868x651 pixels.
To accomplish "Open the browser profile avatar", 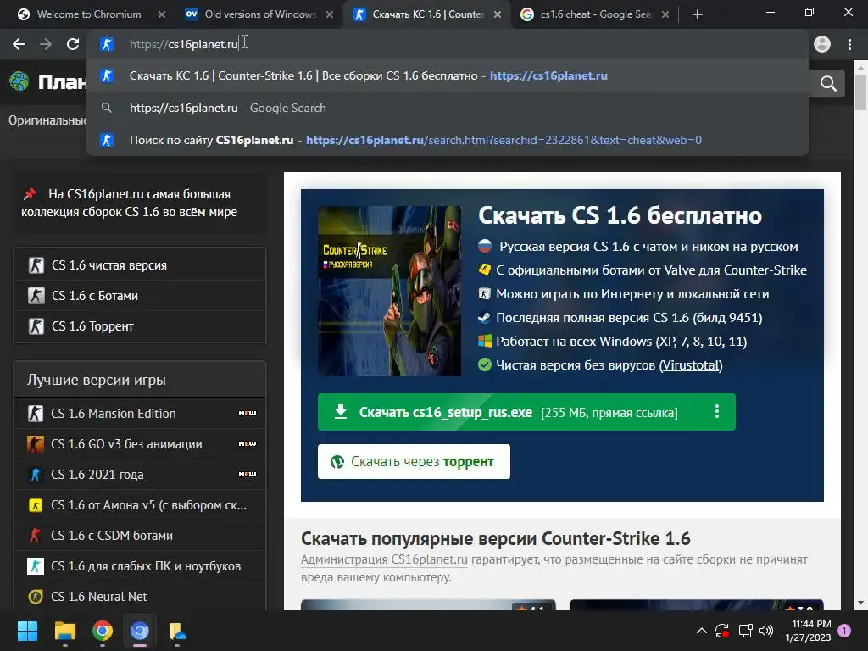I will pos(822,44).
